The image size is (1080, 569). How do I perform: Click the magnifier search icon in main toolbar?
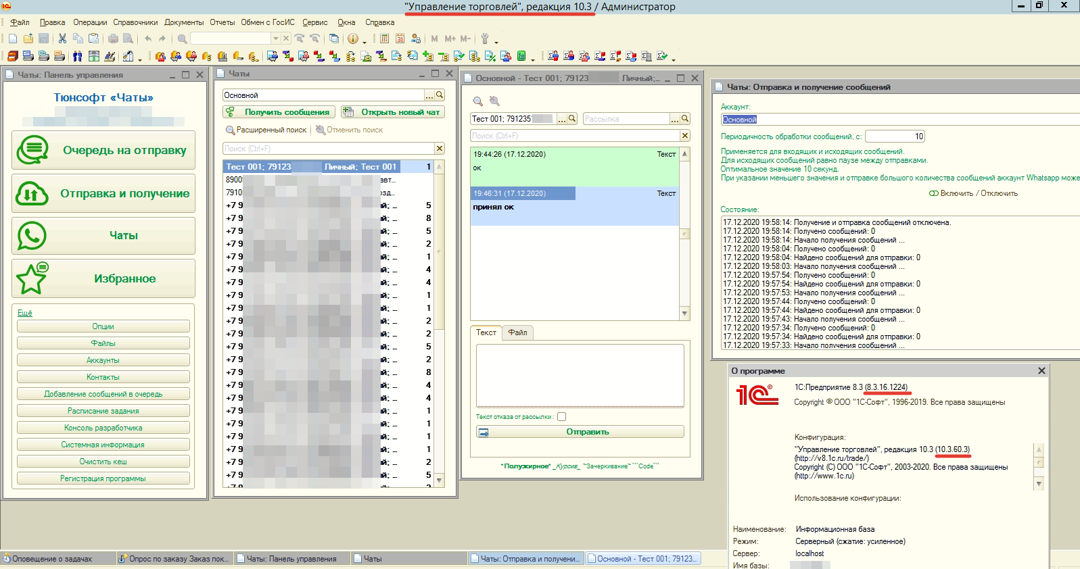click(182, 39)
